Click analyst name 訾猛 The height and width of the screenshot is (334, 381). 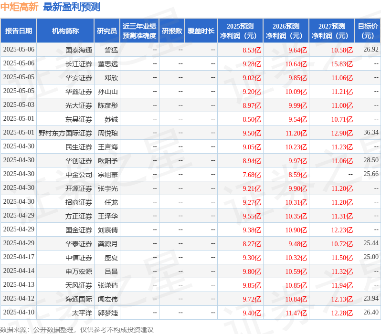point(111,50)
